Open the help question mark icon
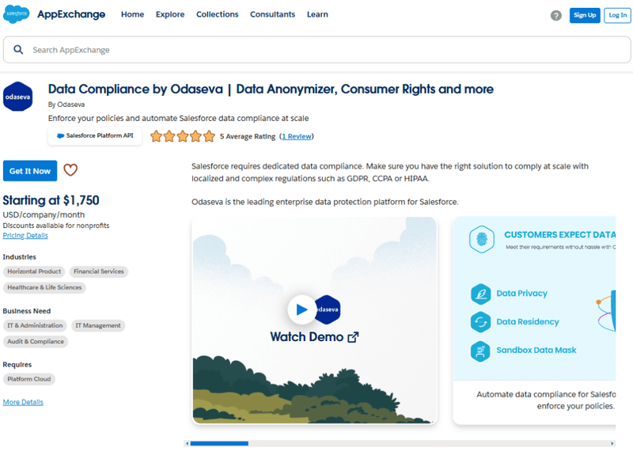Image resolution: width=633 pixels, height=459 pixels. coord(556,15)
